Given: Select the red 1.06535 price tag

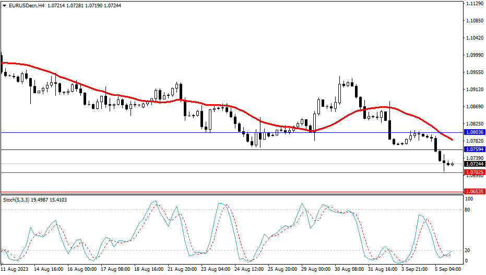Looking at the screenshot, I should pos(474,192).
